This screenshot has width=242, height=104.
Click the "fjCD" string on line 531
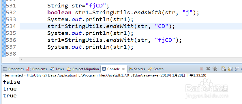click(95, 6)
